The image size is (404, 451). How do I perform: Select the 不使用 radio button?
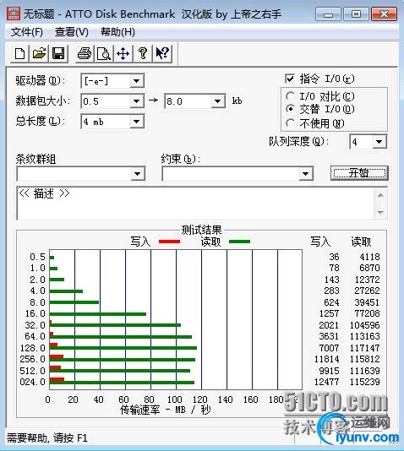click(290, 123)
